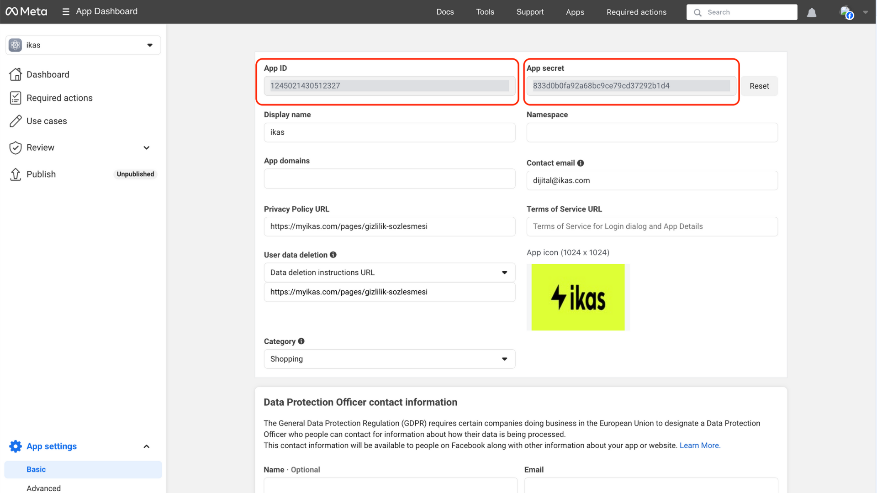Expand the Review section chevron
The image size is (877, 493).
(147, 147)
